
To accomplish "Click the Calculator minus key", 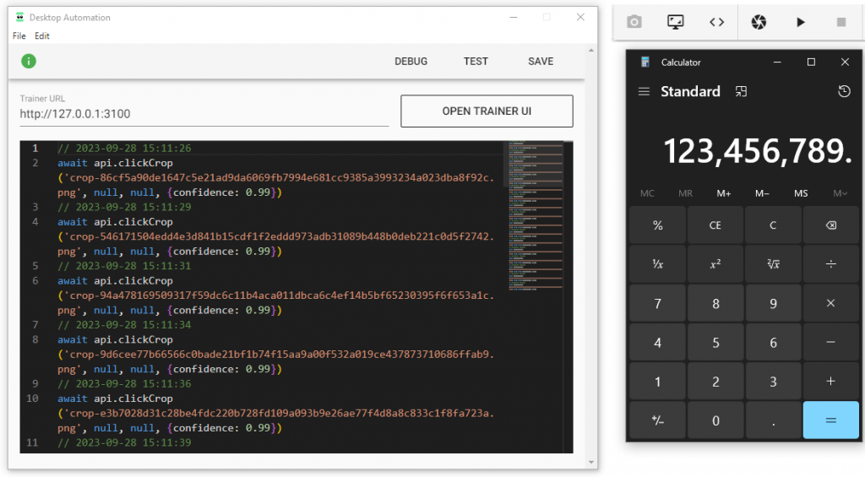I will tap(831, 343).
